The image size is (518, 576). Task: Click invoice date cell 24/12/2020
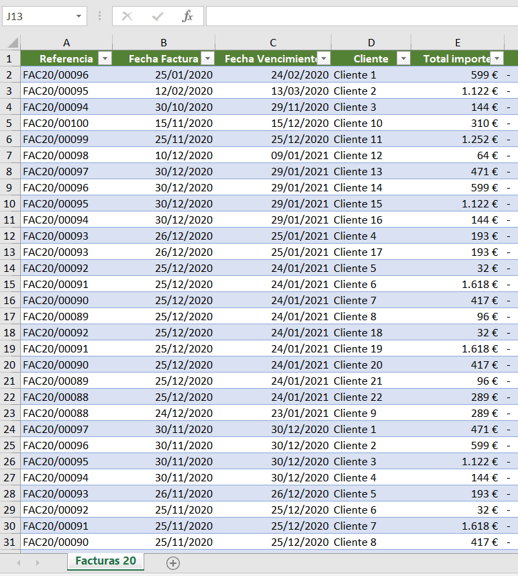[x=164, y=413]
